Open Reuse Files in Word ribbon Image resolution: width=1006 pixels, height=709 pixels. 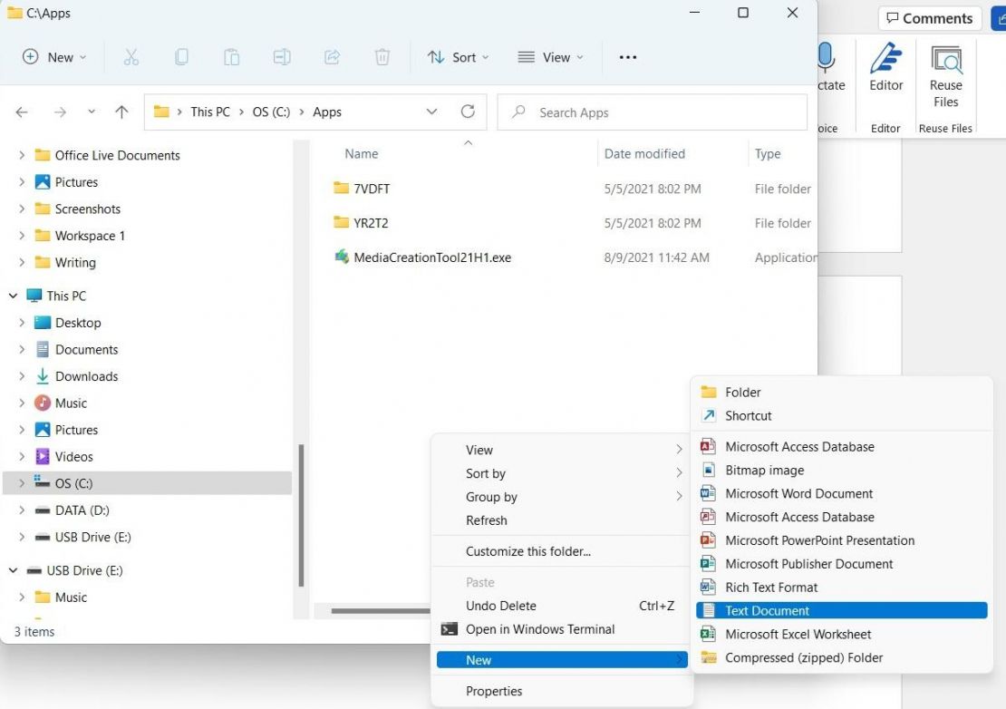[945, 77]
